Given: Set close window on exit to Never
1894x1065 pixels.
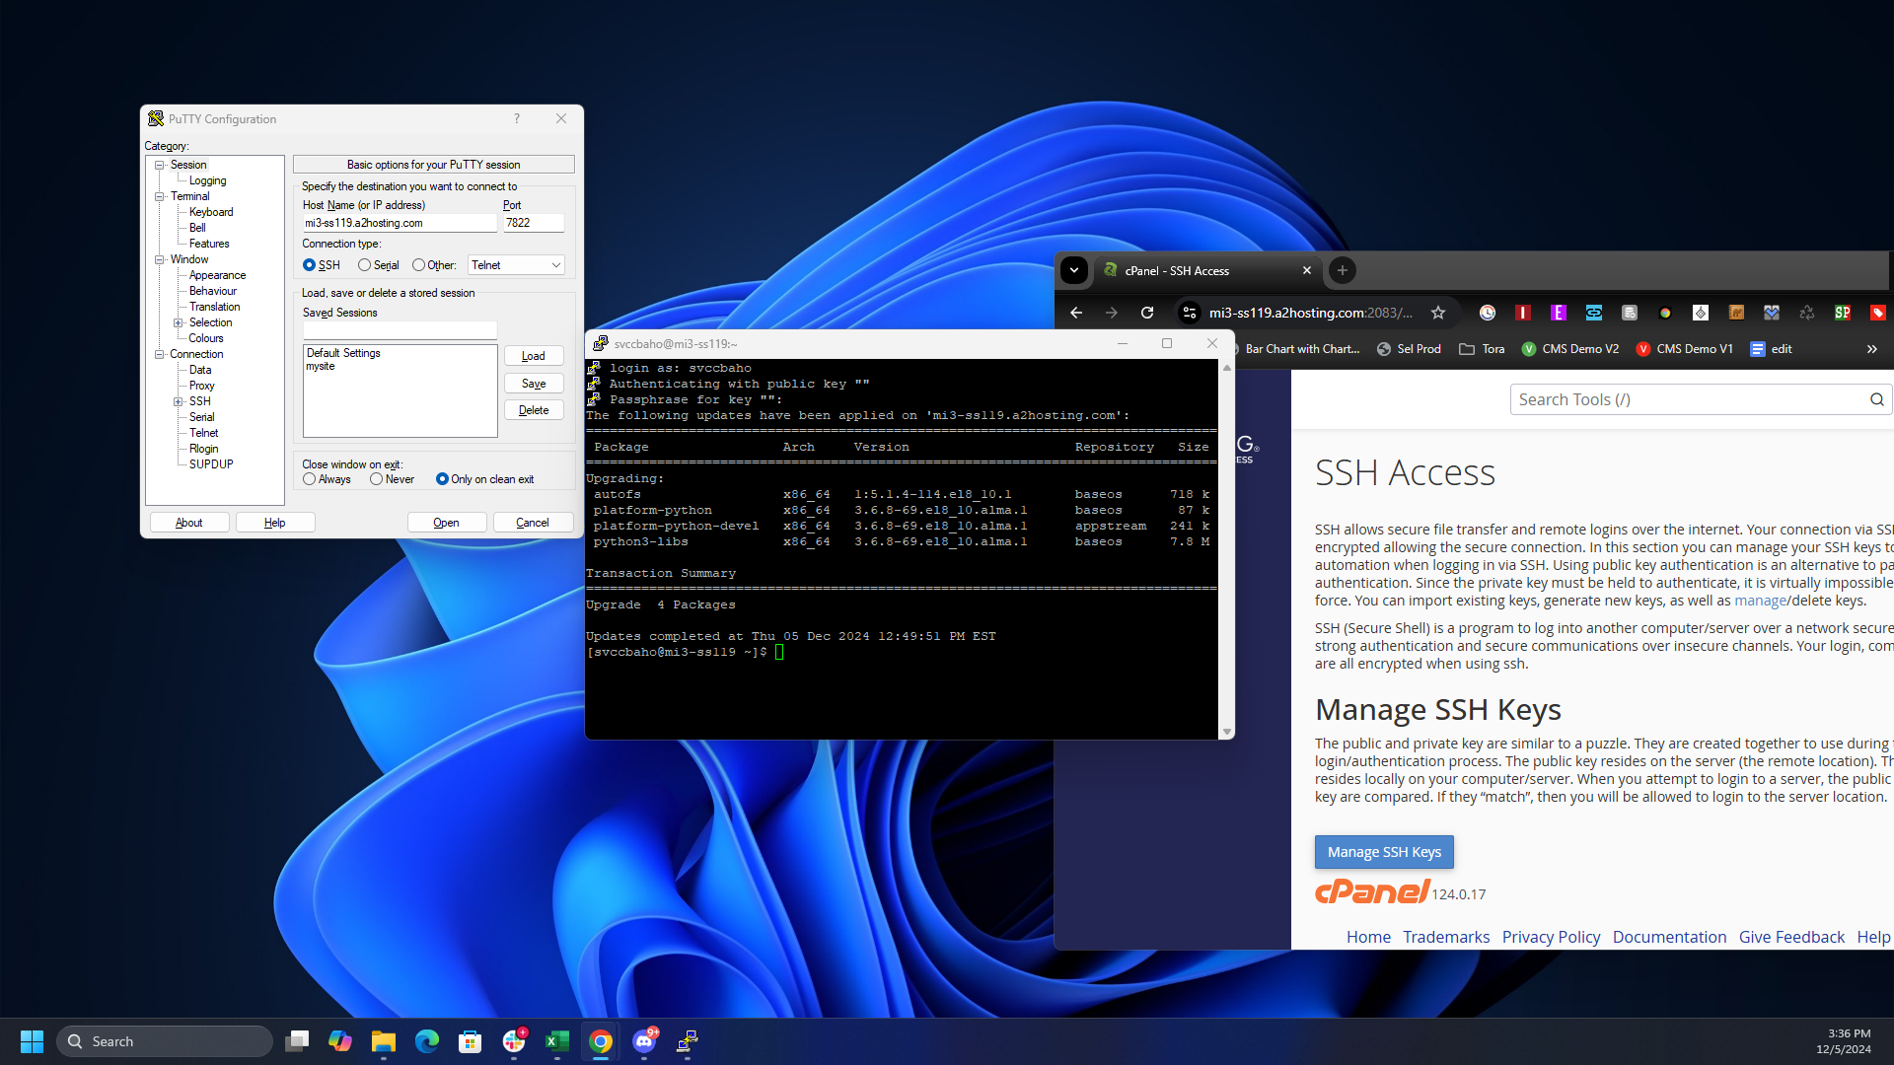Looking at the screenshot, I should point(376,479).
